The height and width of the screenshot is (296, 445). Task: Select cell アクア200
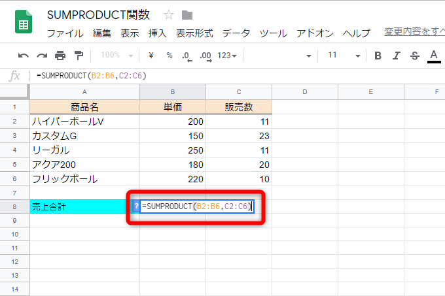(x=84, y=165)
